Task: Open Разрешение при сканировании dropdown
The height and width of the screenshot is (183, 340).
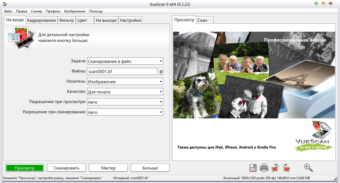Action: (125, 112)
